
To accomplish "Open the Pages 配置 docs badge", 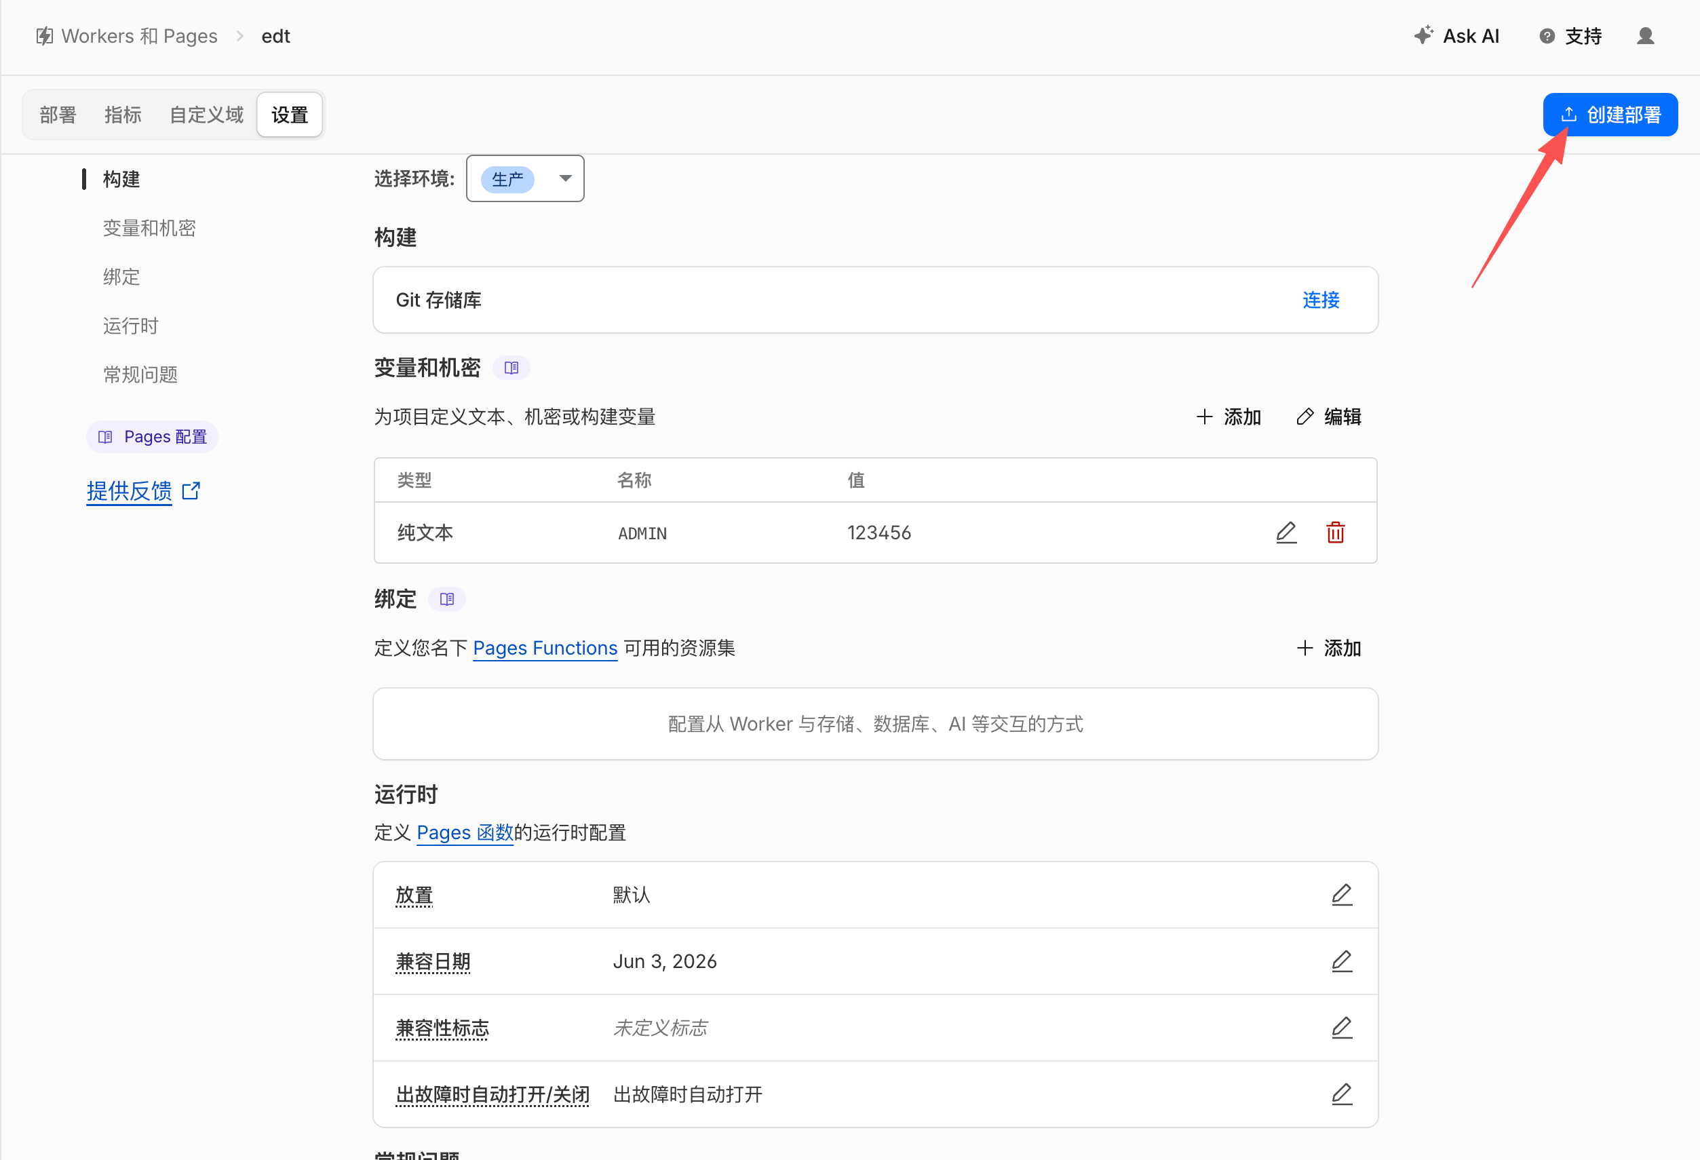I will 152,437.
